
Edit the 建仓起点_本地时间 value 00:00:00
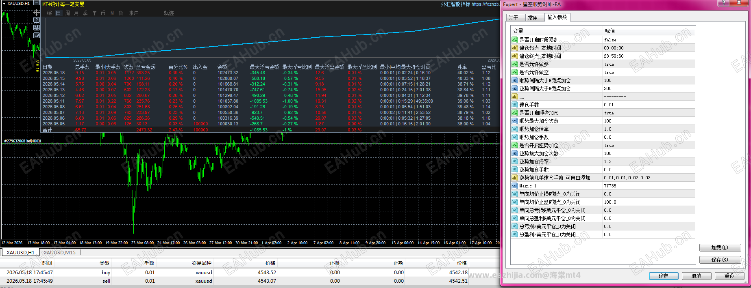649,48
